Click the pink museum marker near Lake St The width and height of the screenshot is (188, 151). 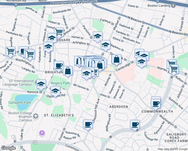42,132
